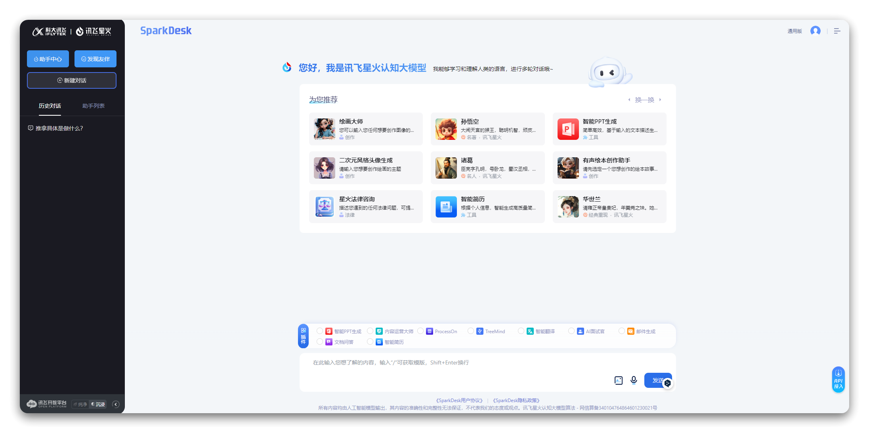This screenshot has height=433, width=869.
Task: Select the 智能PPT生成 plugin radio button
Action: click(x=320, y=331)
